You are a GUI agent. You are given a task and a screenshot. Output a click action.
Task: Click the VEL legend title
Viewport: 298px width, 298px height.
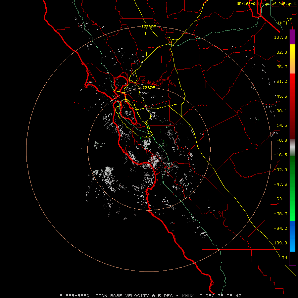291,20
